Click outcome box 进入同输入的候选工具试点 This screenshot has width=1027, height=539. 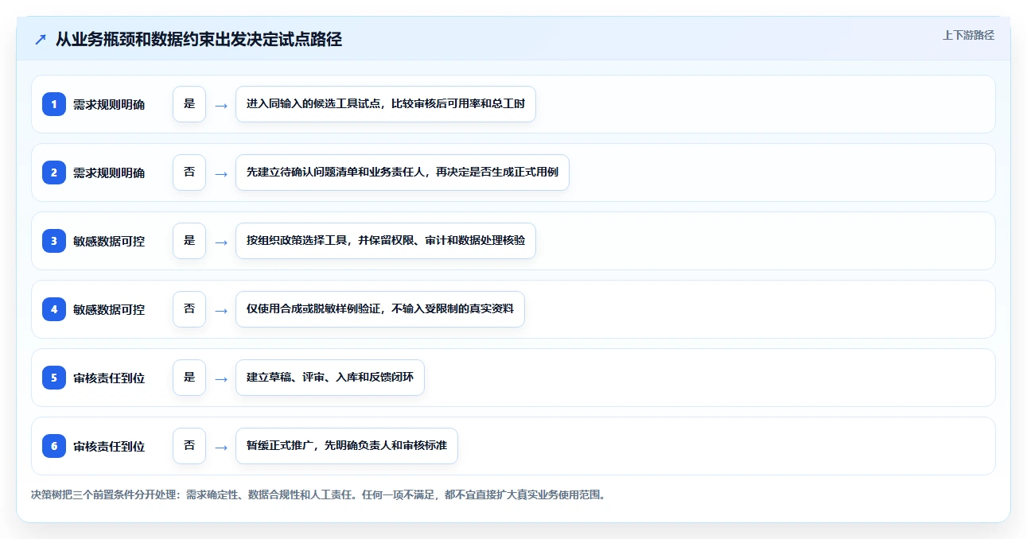pyautogui.click(x=386, y=104)
